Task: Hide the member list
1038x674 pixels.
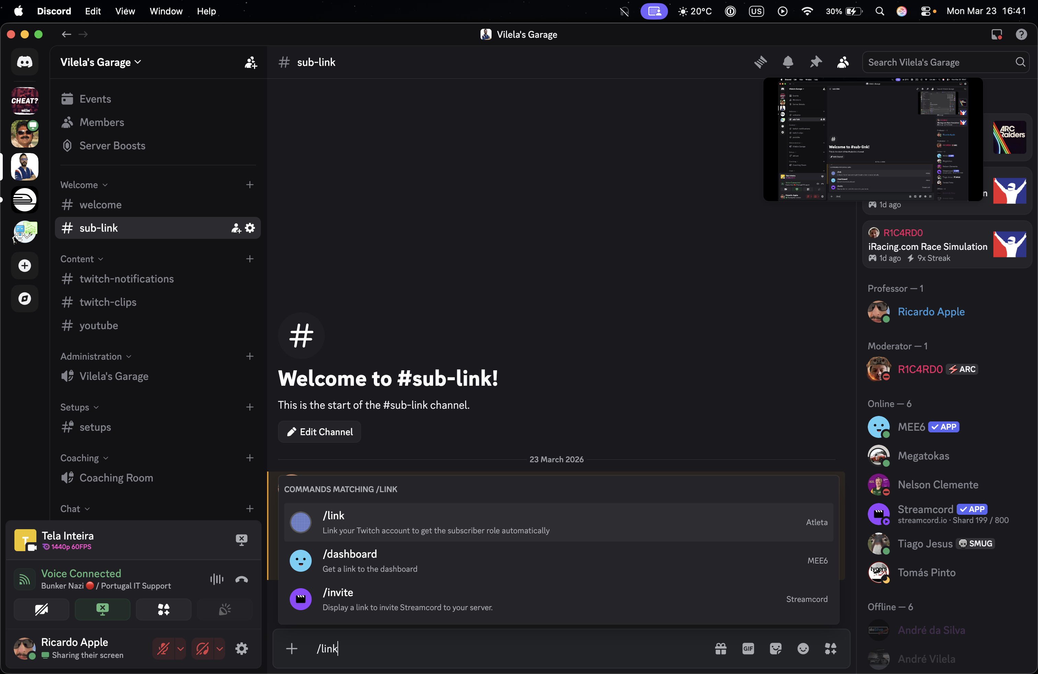Action: click(x=843, y=62)
